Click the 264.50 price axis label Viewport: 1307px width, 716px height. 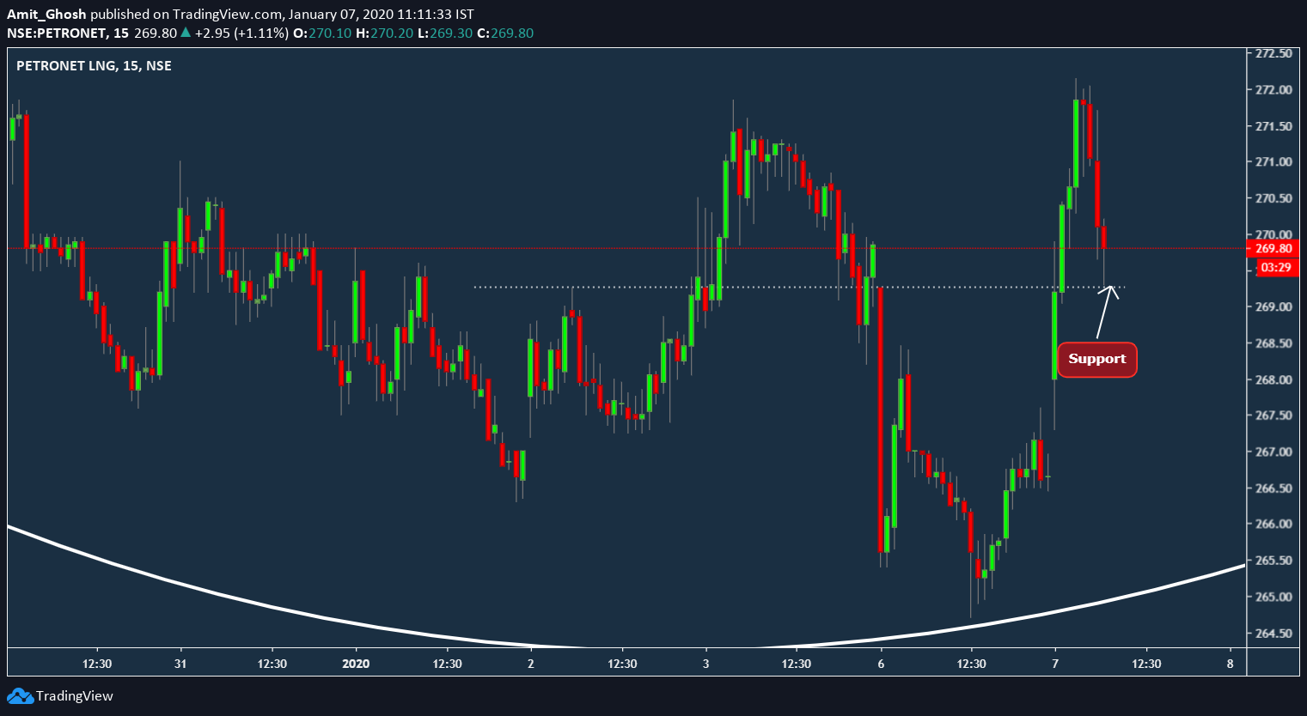coord(1273,634)
